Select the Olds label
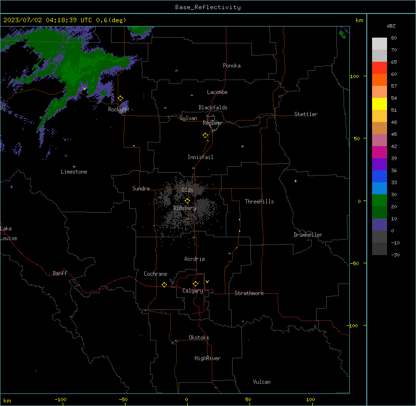The height and width of the screenshot is (406, 416). (x=187, y=190)
